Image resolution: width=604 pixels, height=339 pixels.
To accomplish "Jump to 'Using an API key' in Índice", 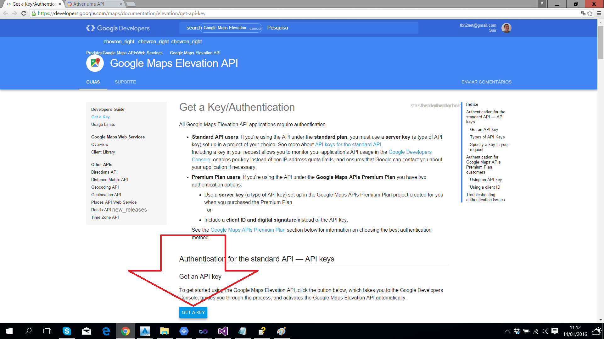I will (486, 180).
